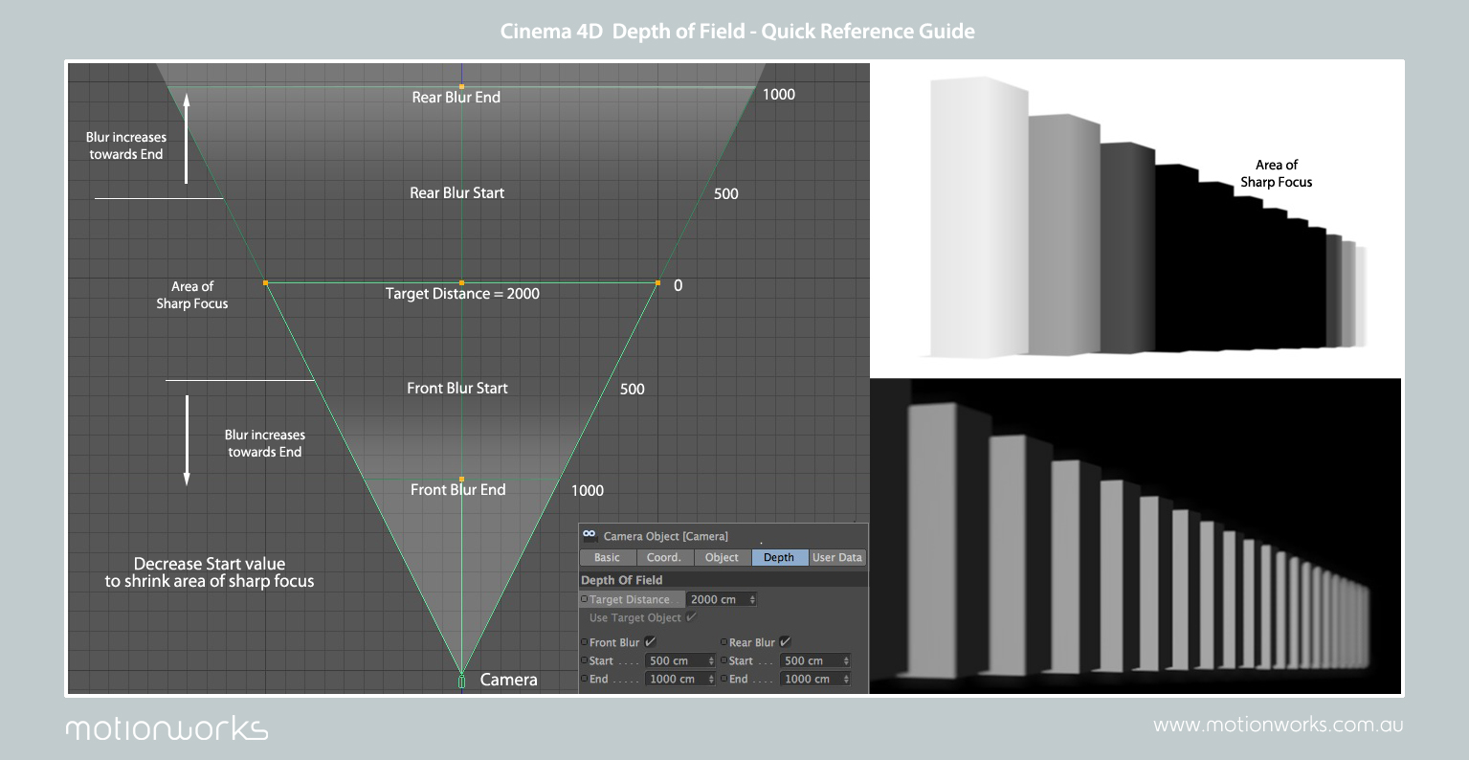Click the "Camera" label in the viewport
1469x760 pixels.
click(508, 680)
